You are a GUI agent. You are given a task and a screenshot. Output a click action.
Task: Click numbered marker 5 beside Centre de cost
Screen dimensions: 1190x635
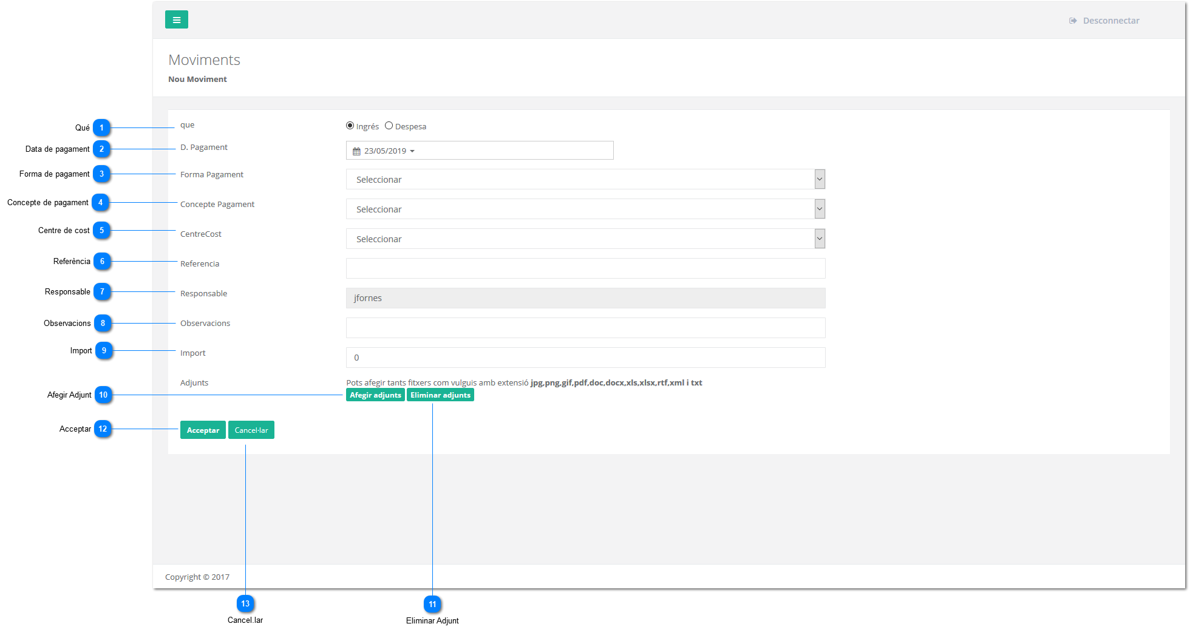(x=101, y=231)
